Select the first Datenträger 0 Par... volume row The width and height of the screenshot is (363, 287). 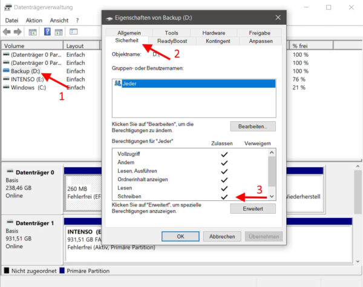point(36,54)
